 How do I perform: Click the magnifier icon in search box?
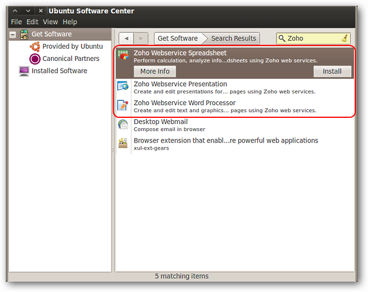click(x=282, y=39)
